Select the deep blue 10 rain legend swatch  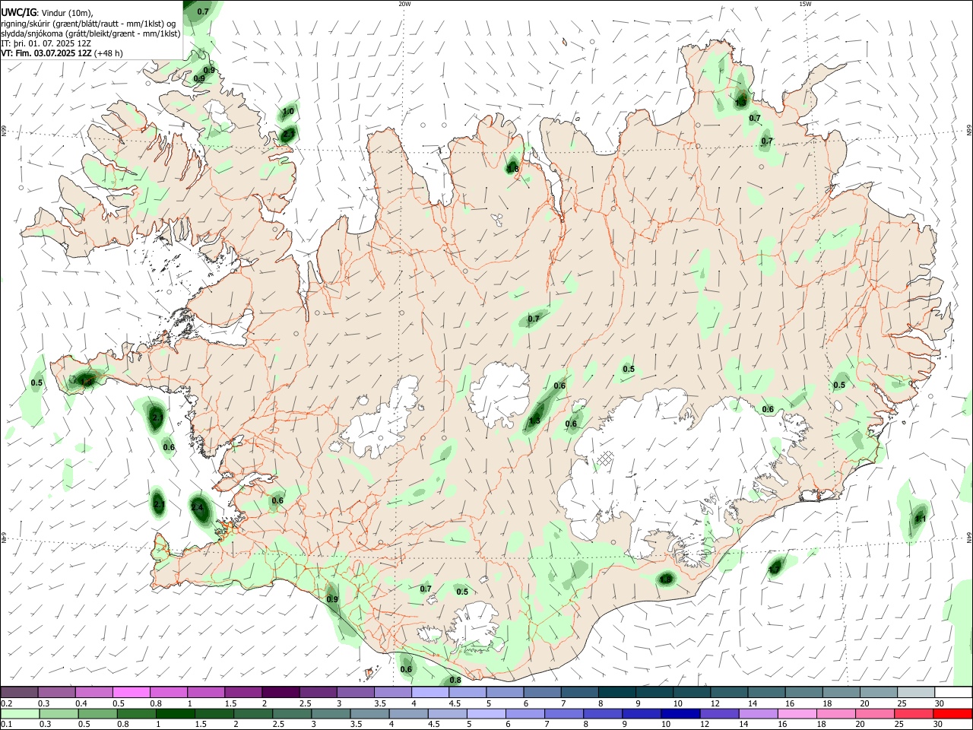pos(680,714)
